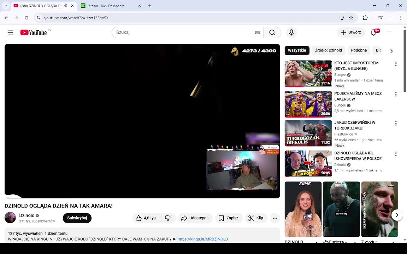Open notifications bell with 9+ badge
Image resolution: width=407 pixels, height=254 pixels.
pos(374,32)
